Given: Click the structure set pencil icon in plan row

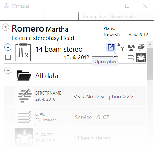Looking at the screenshot, I should (141, 47).
